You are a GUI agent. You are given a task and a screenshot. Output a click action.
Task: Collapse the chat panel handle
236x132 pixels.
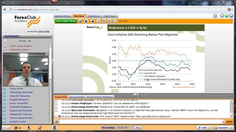pos(136,94)
